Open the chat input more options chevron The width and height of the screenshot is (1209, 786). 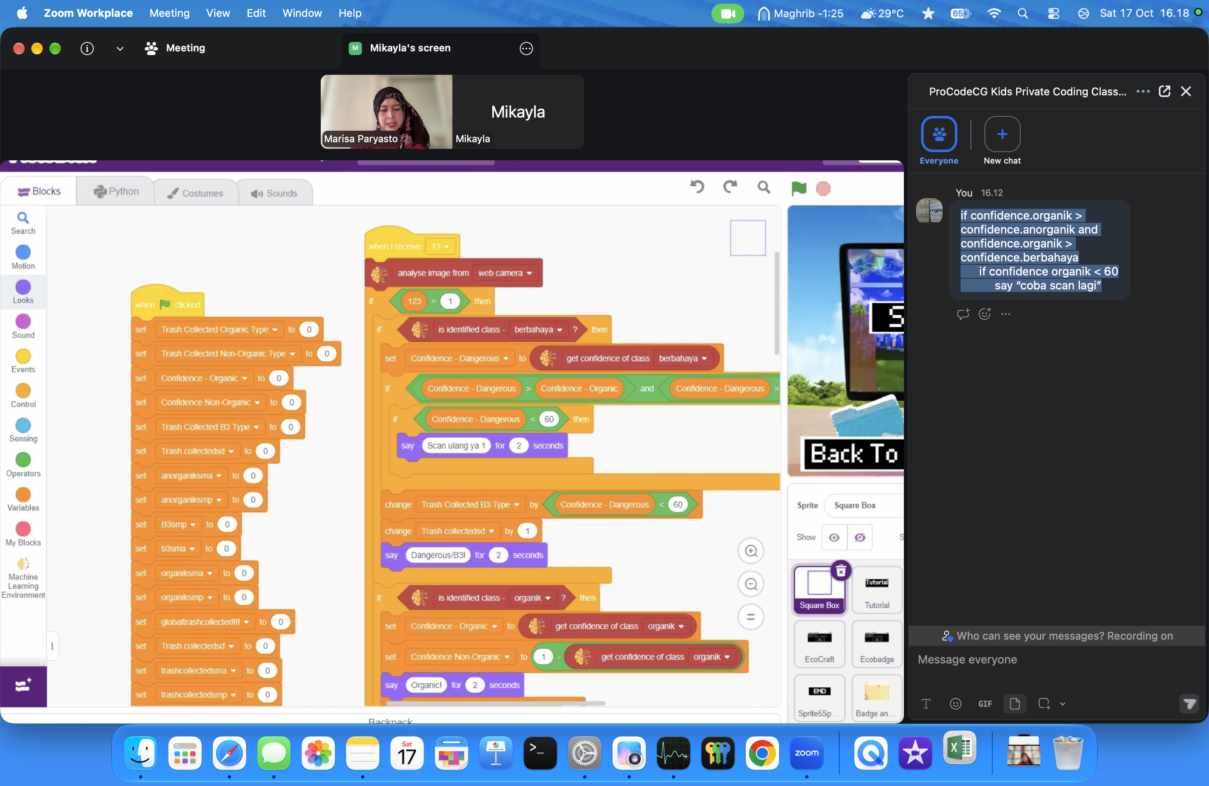click(1062, 704)
